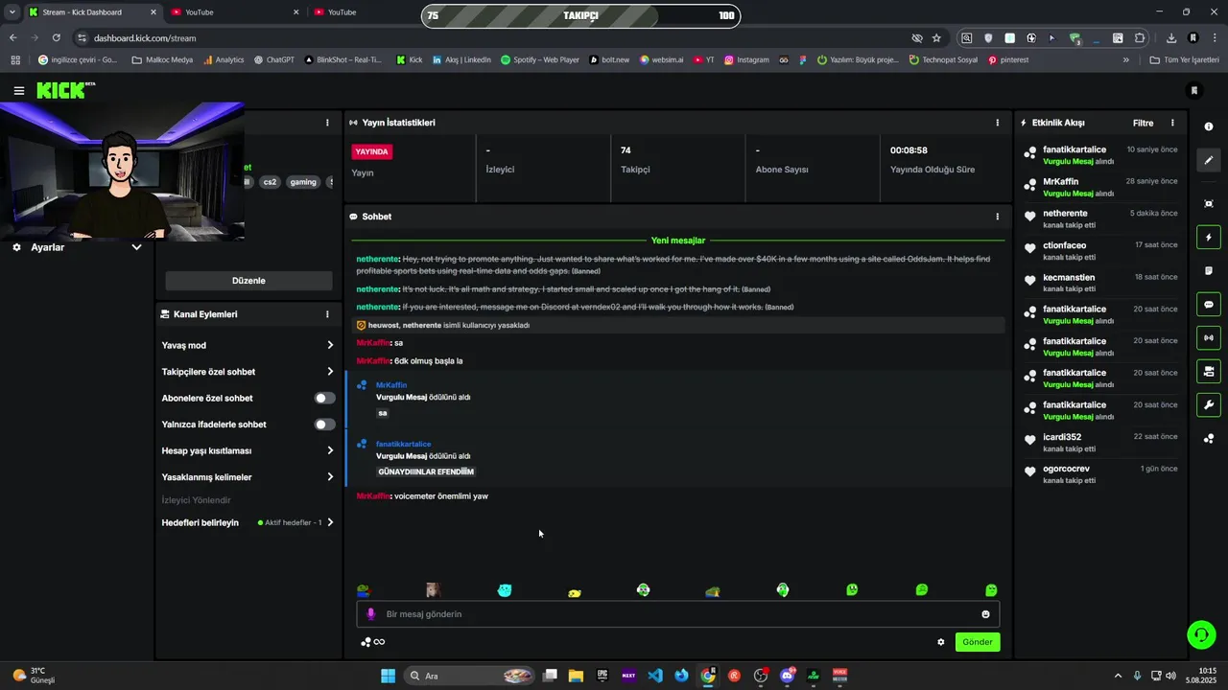Click the taskbar Ara search box

469,676
